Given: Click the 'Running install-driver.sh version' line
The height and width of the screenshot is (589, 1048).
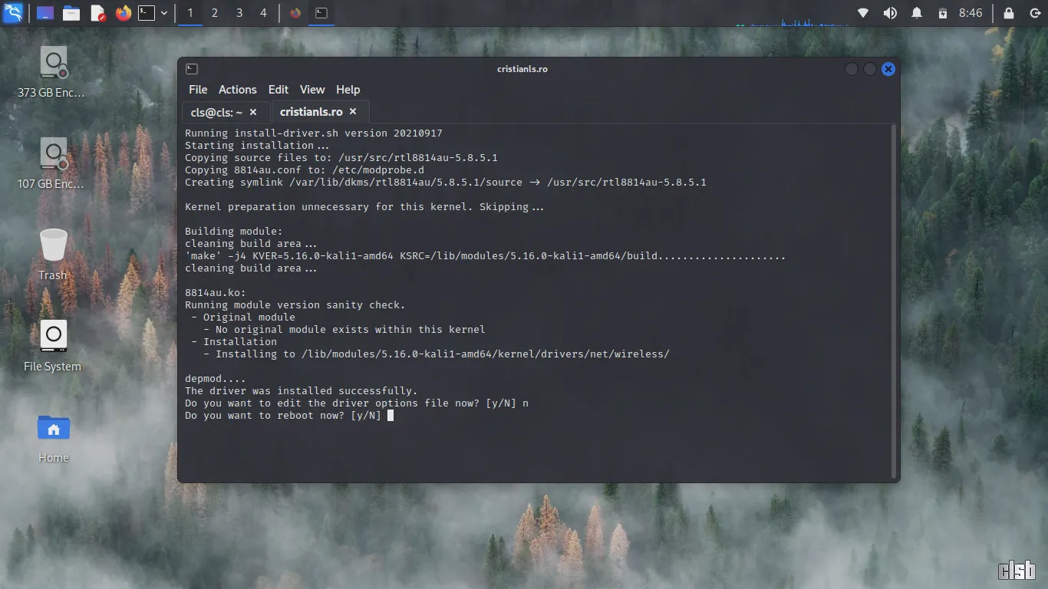Looking at the screenshot, I should click(314, 133).
